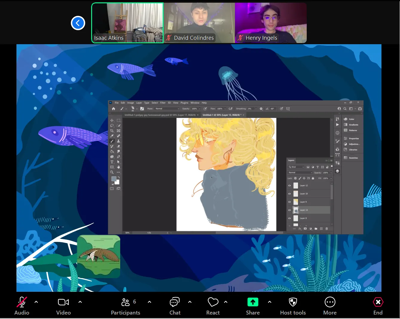End the Zoom meeting

coord(378,306)
